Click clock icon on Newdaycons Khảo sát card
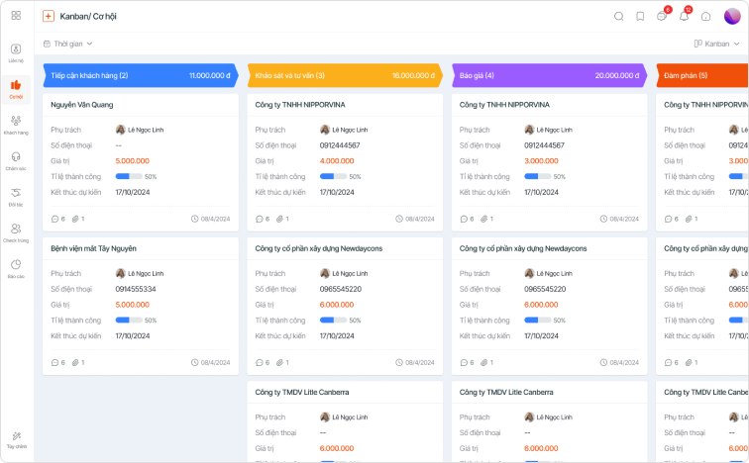This screenshot has width=749, height=463. (x=399, y=362)
